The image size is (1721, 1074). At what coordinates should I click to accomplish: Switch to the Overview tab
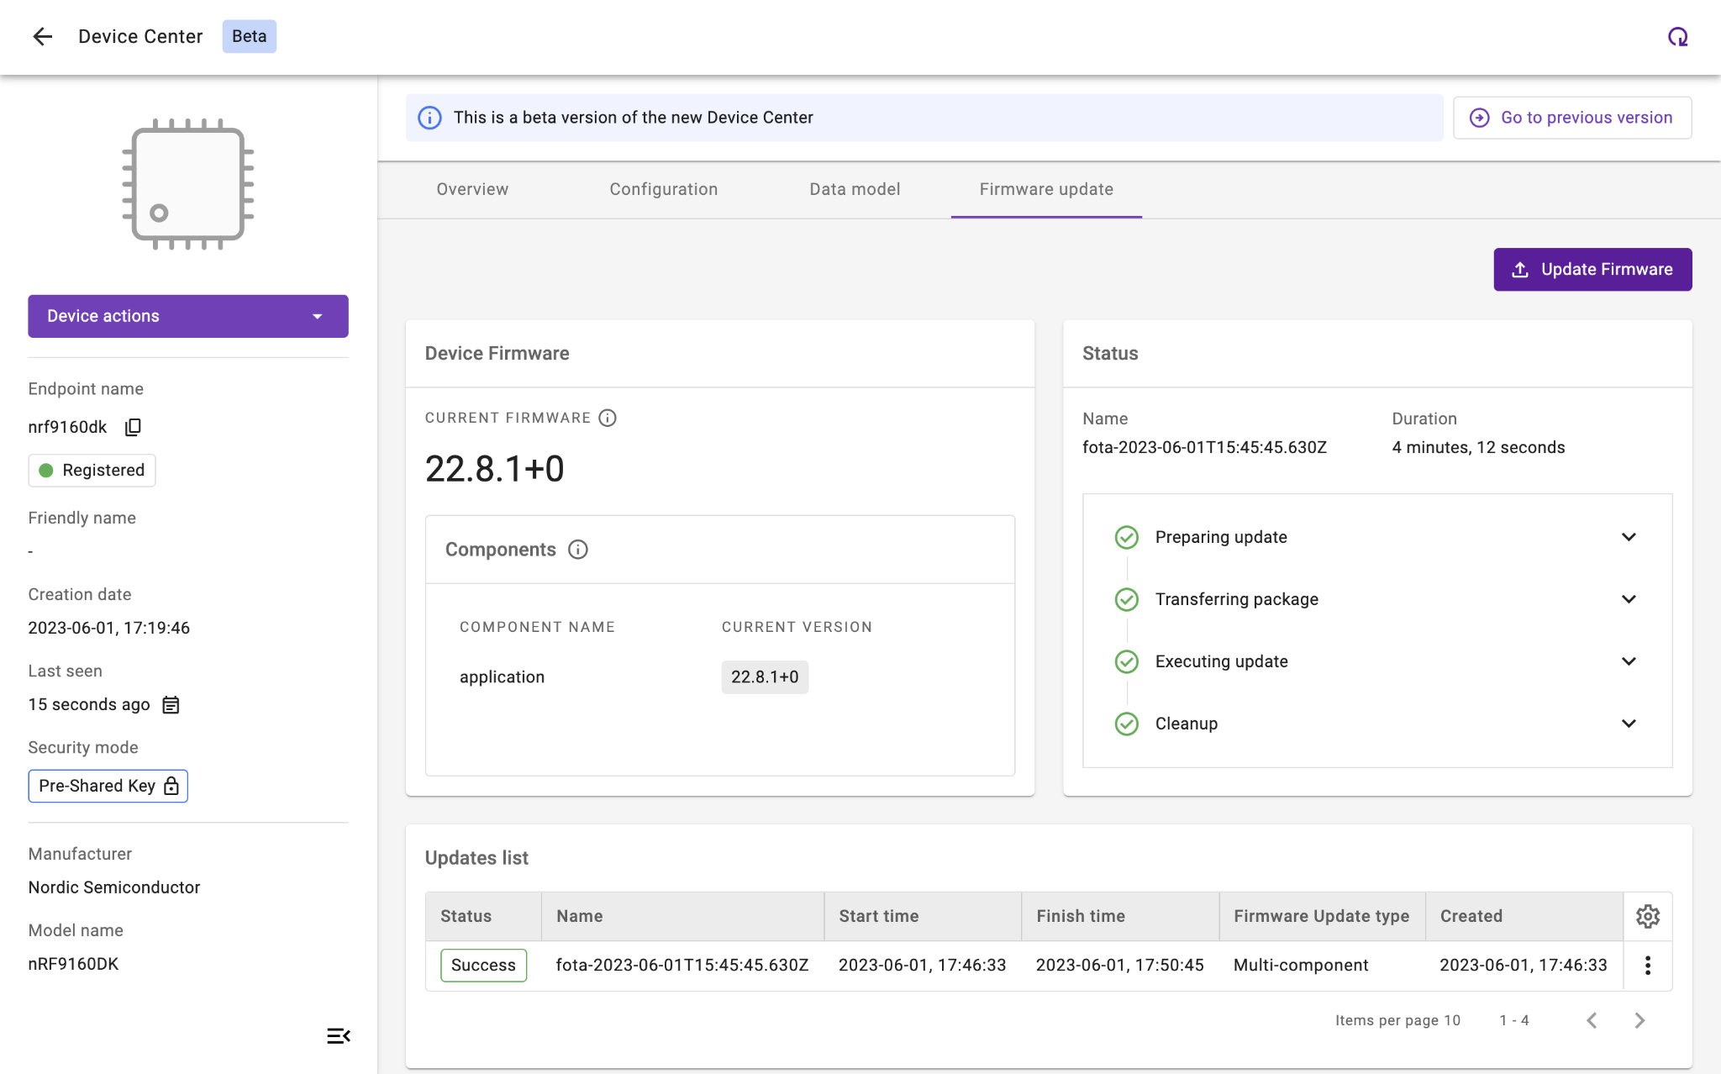pyautogui.click(x=472, y=189)
